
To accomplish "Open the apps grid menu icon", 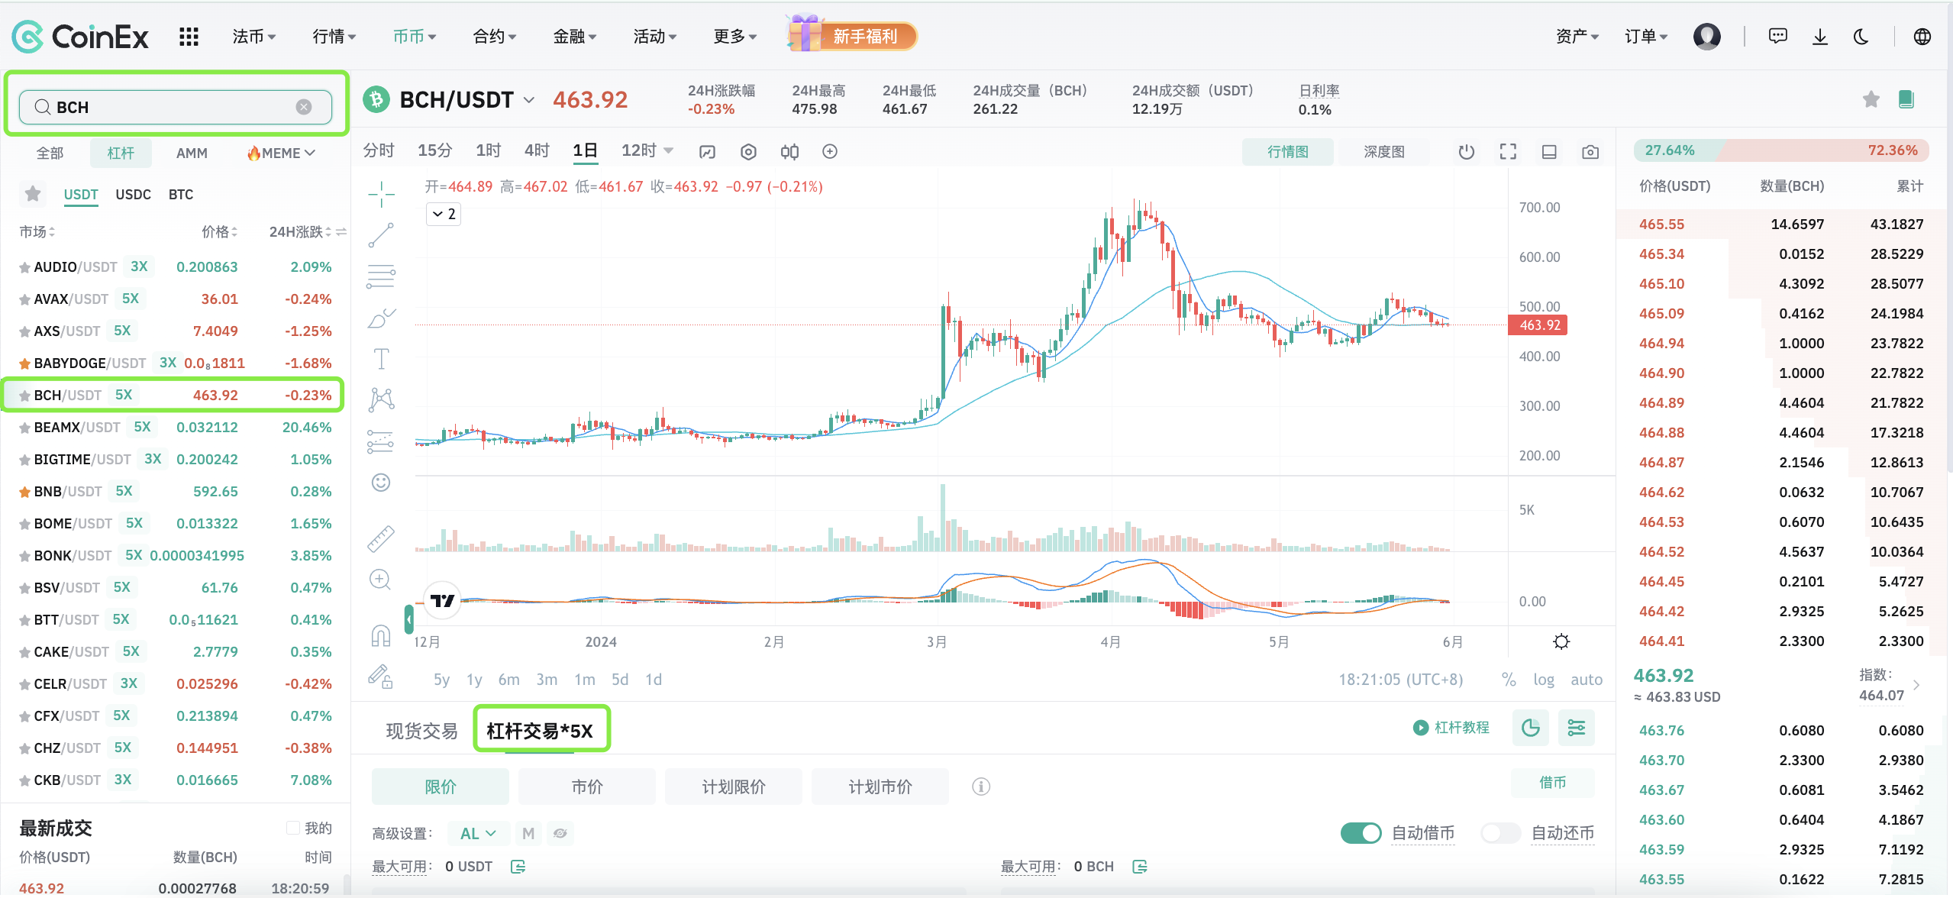I will coord(189,37).
